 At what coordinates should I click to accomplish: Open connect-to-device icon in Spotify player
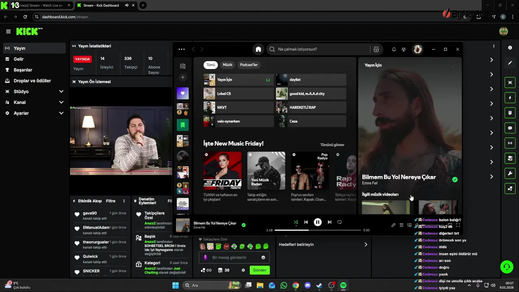[x=410, y=225]
